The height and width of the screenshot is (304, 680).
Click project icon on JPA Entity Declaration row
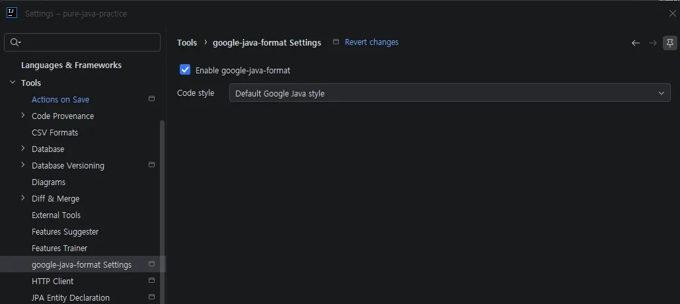coord(151,297)
